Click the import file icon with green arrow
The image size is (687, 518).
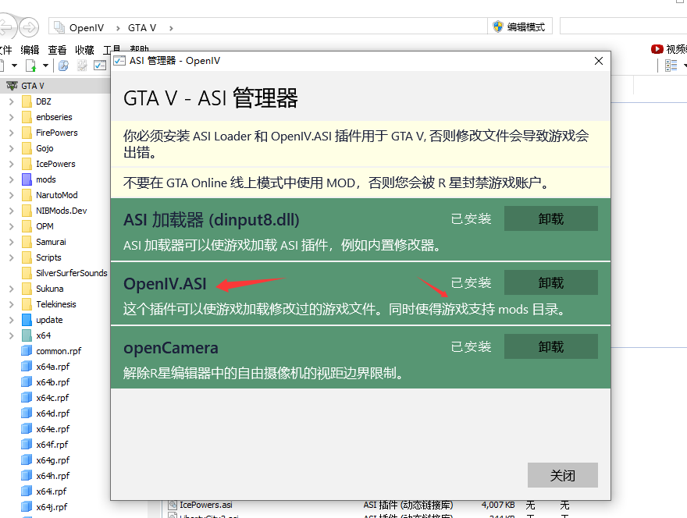coord(30,66)
